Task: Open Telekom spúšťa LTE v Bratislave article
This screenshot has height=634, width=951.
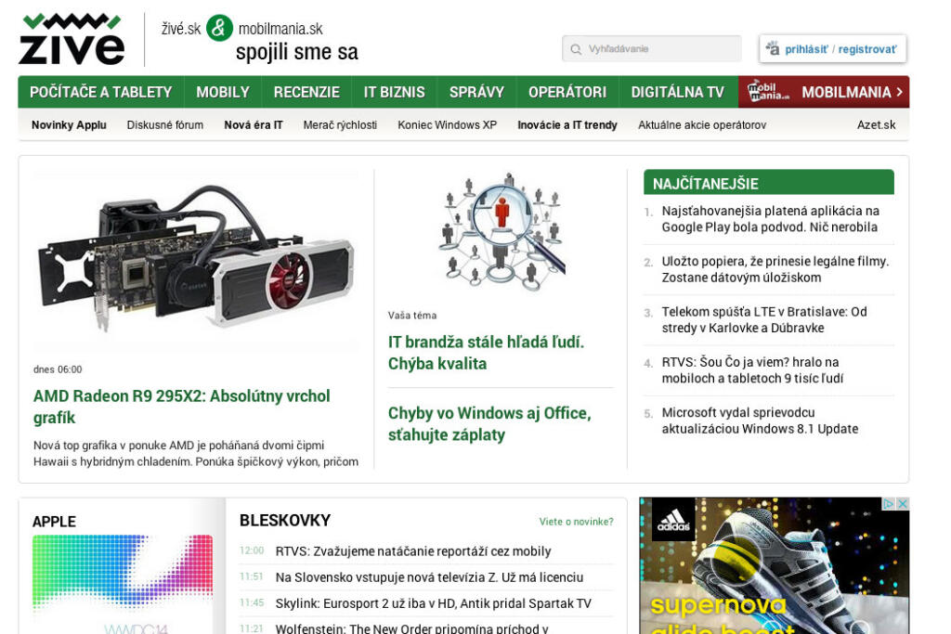Action: (x=764, y=319)
